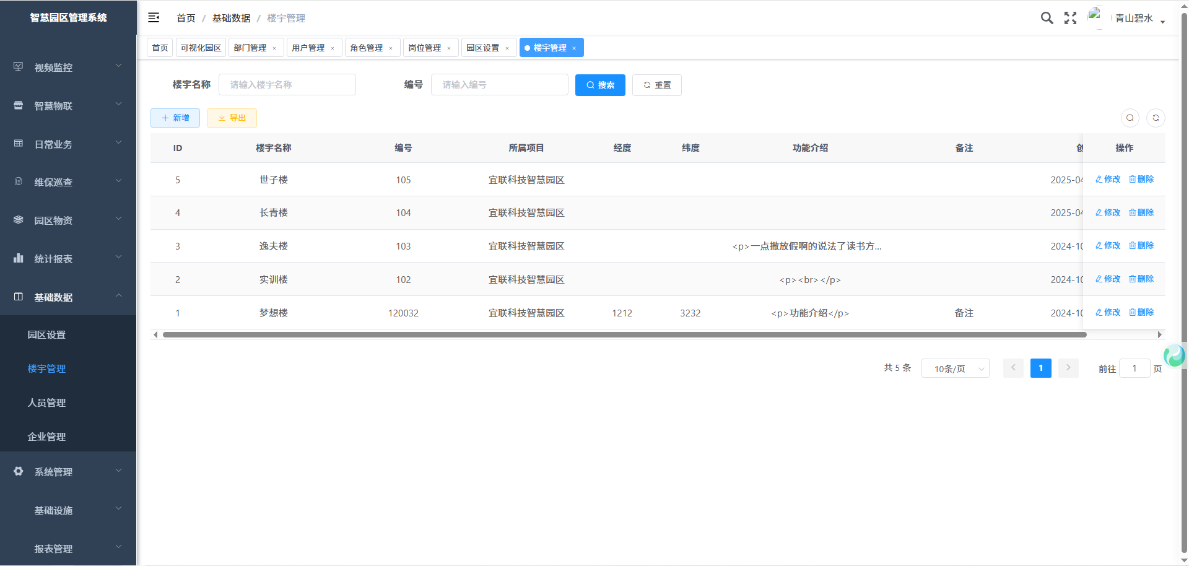Open the global search magnifier icon
The width and height of the screenshot is (1189, 566).
(x=1047, y=18)
